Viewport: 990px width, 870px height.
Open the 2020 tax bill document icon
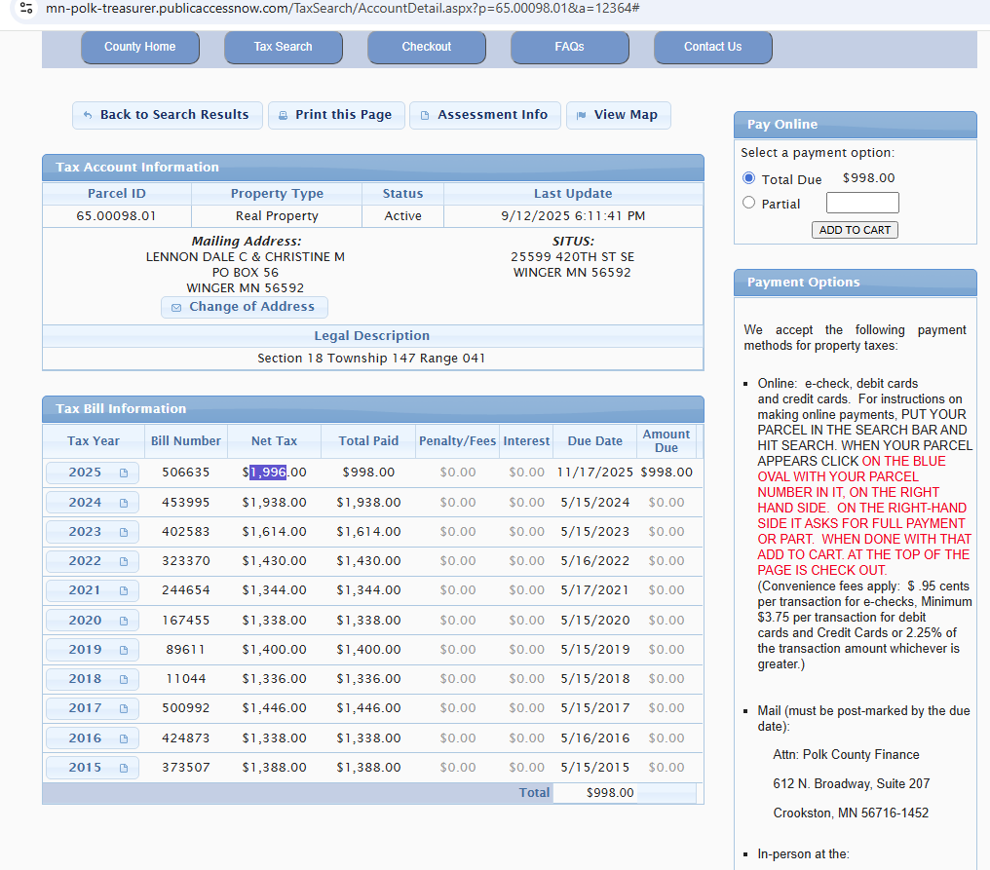click(x=124, y=621)
